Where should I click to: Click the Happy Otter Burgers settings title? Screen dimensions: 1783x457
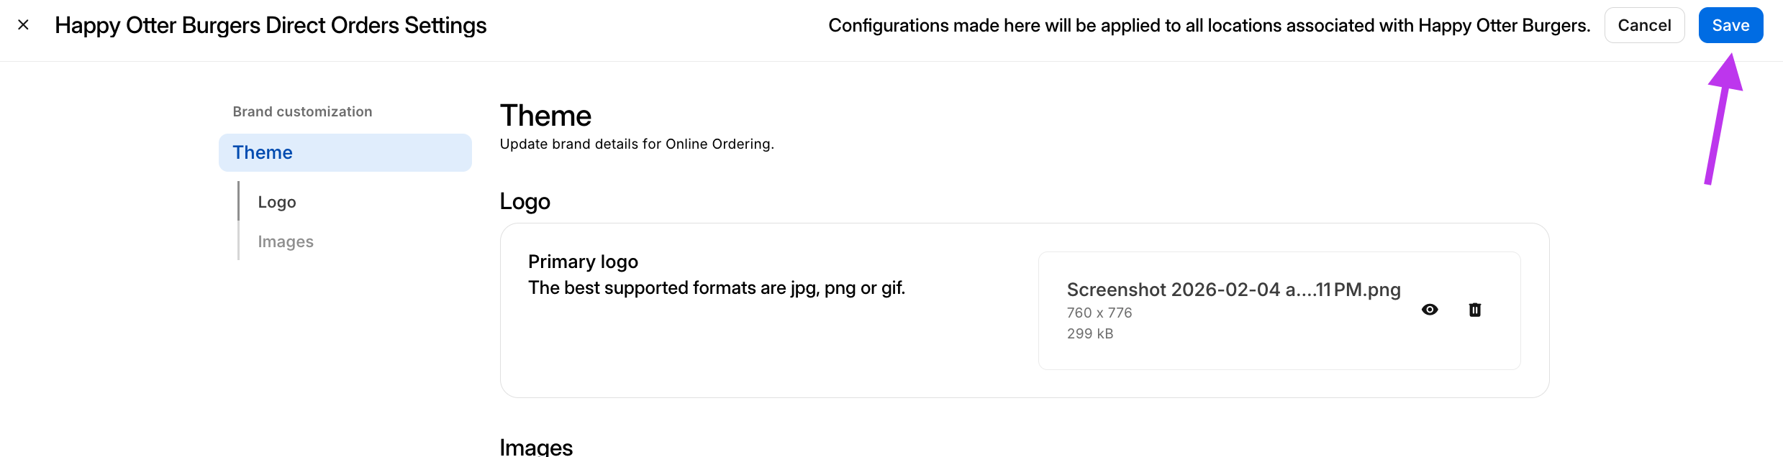click(271, 25)
